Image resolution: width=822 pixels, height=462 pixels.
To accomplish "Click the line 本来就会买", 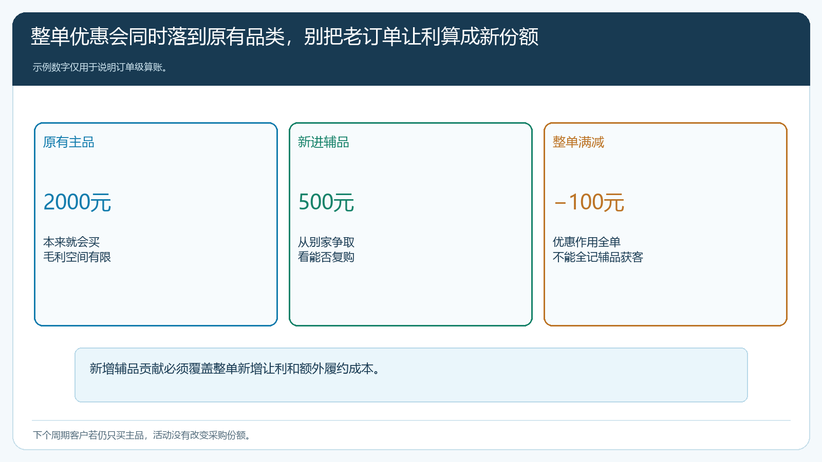I will pos(71,242).
